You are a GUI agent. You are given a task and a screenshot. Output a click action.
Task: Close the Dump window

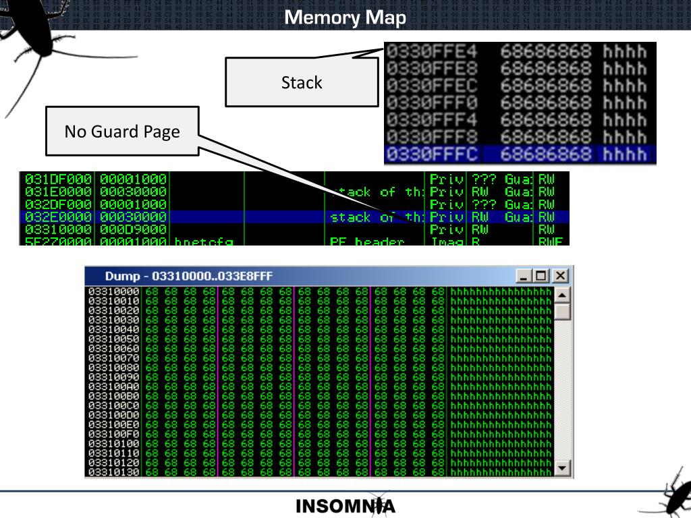(x=560, y=276)
